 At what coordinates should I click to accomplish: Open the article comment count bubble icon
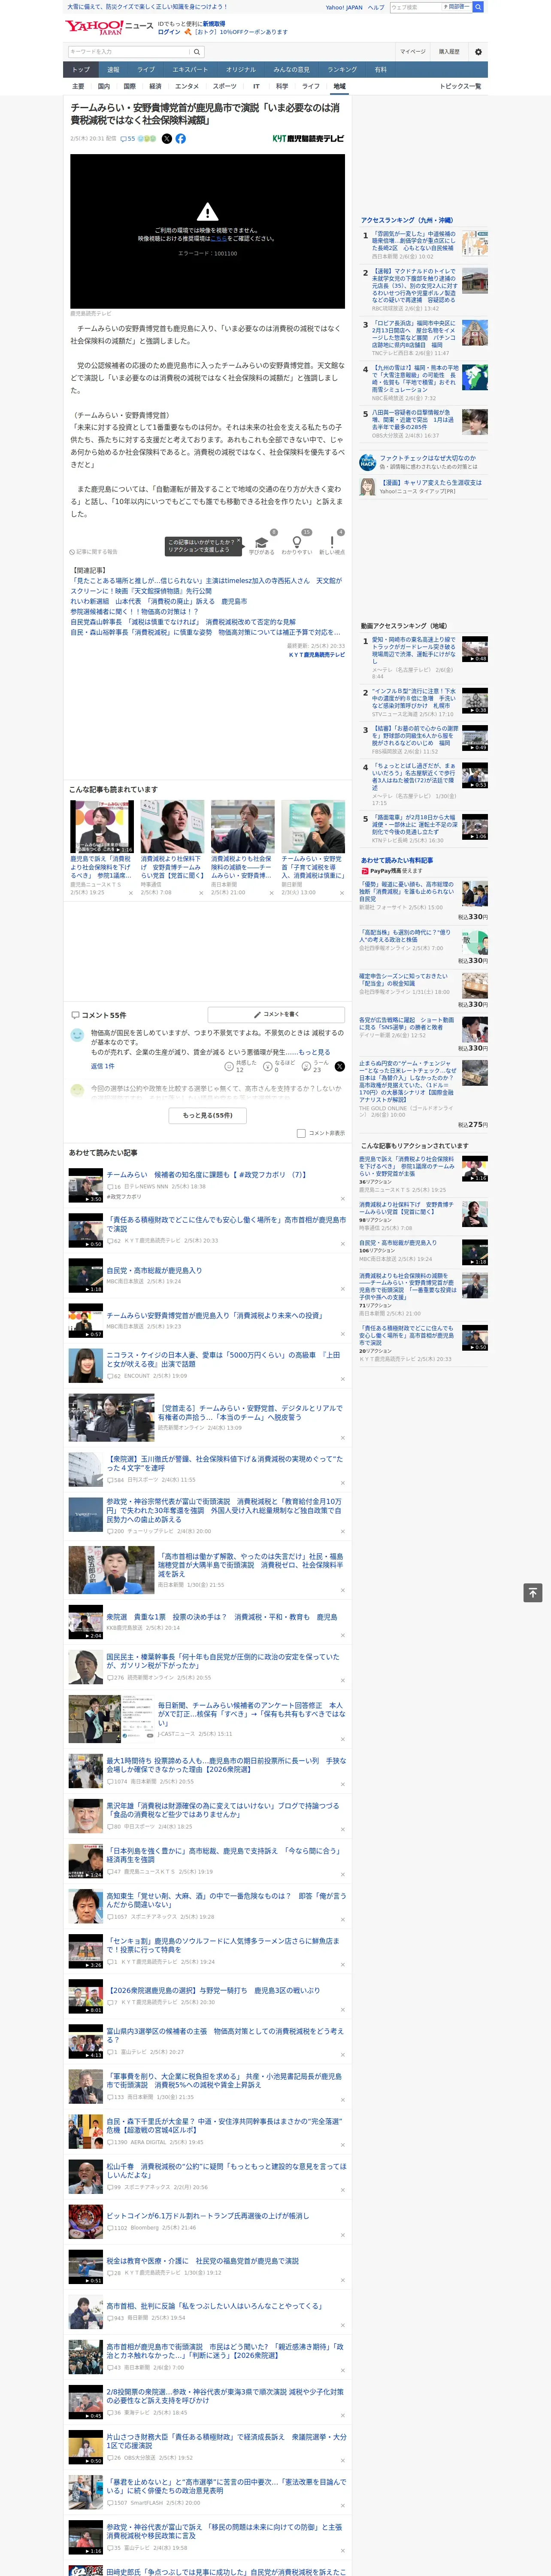click(x=123, y=139)
